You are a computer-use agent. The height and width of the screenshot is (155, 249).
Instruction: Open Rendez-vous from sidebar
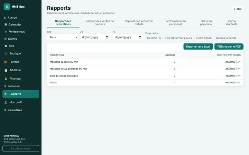[21, 32]
